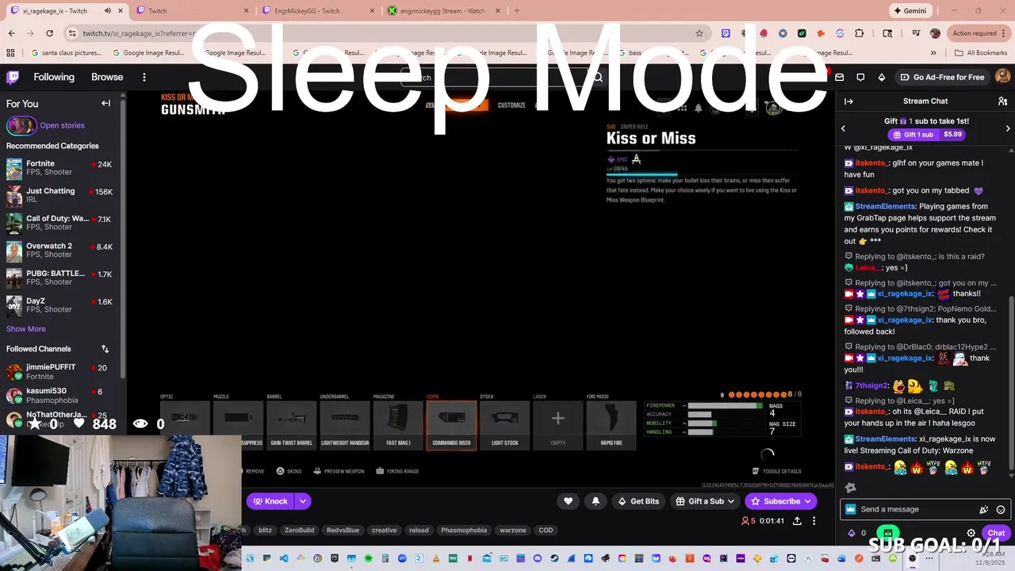Image resolution: width=1015 pixels, height=571 pixels.
Task: Switch to the EngrMickeyGG Twitch tab
Action: (x=317, y=11)
